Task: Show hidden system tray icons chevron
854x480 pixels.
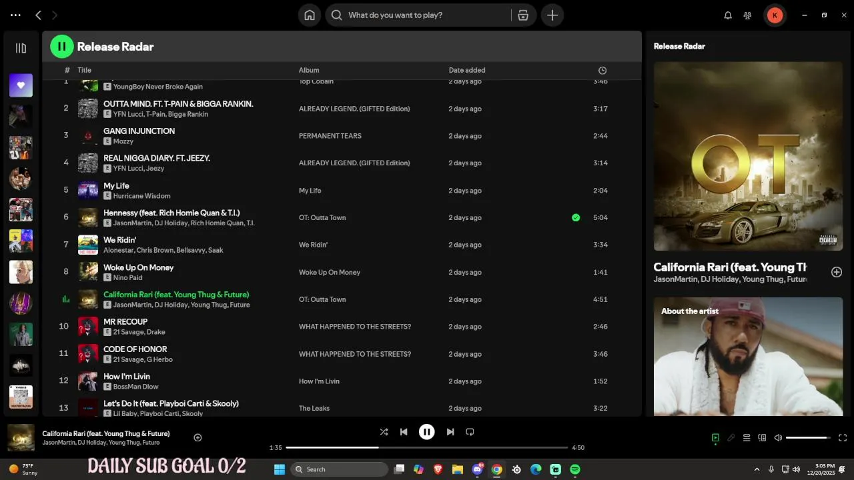Action: (757, 469)
